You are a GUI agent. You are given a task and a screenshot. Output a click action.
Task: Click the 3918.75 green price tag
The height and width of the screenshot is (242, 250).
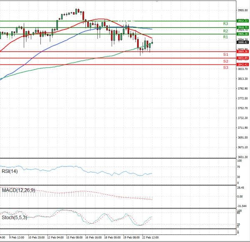pyautogui.click(x=242, y=27)
